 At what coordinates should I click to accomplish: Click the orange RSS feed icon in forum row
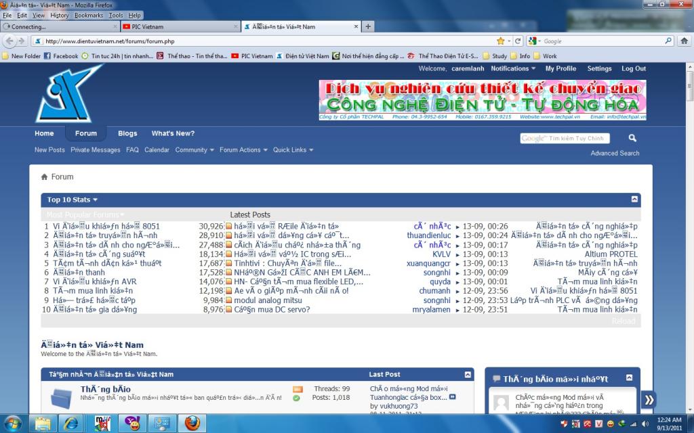298,389
